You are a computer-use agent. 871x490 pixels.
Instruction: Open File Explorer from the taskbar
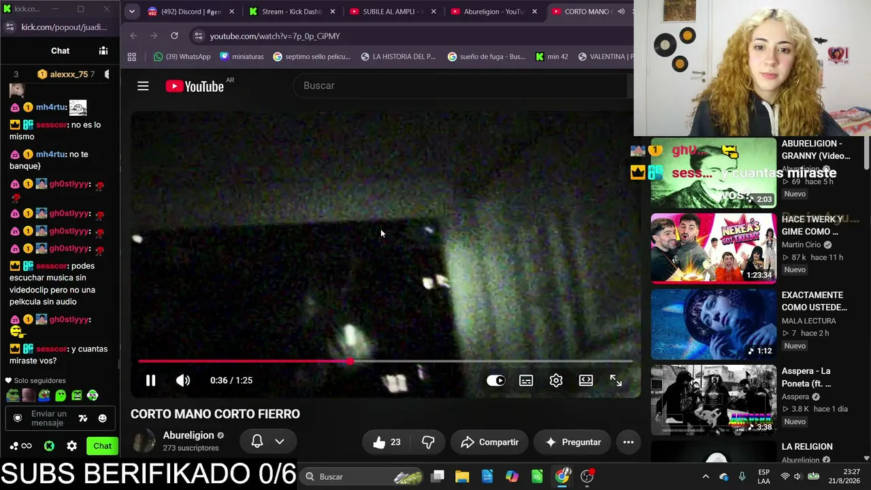(x=462, y=476)
